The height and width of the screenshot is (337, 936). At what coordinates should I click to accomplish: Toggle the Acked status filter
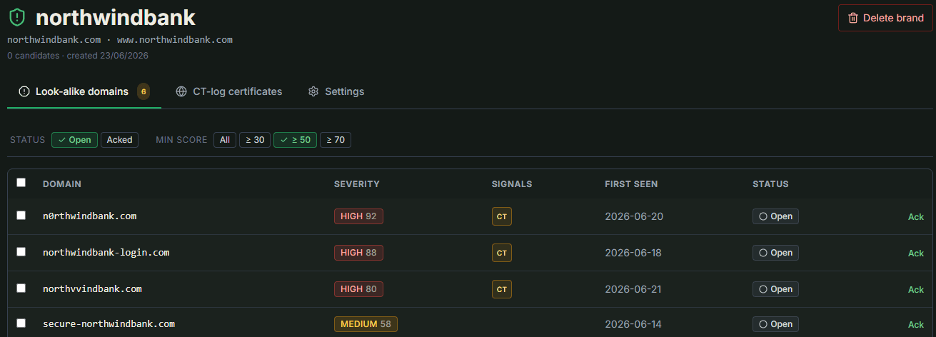119,140
